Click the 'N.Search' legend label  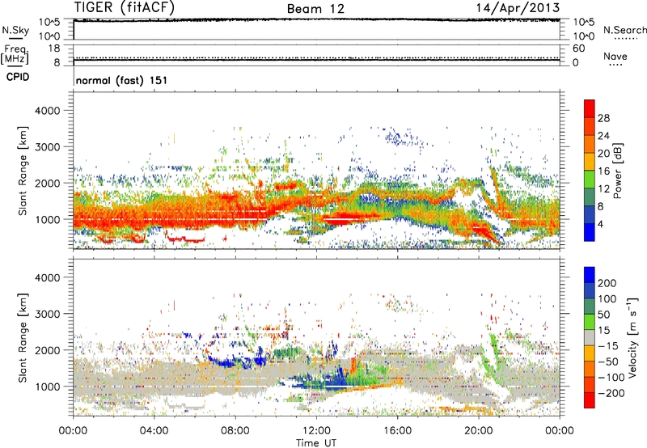coord(624,30)
